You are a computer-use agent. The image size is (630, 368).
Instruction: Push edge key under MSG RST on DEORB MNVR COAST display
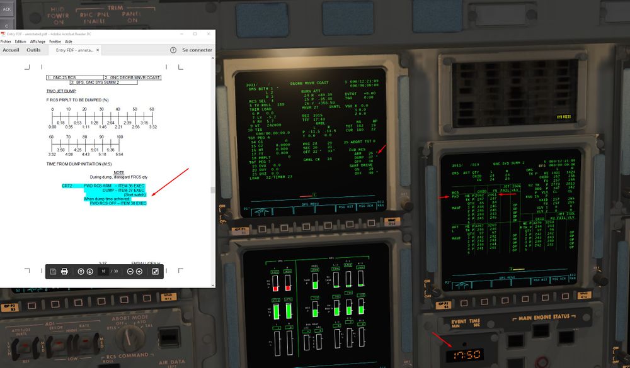(x=349, y=225)
